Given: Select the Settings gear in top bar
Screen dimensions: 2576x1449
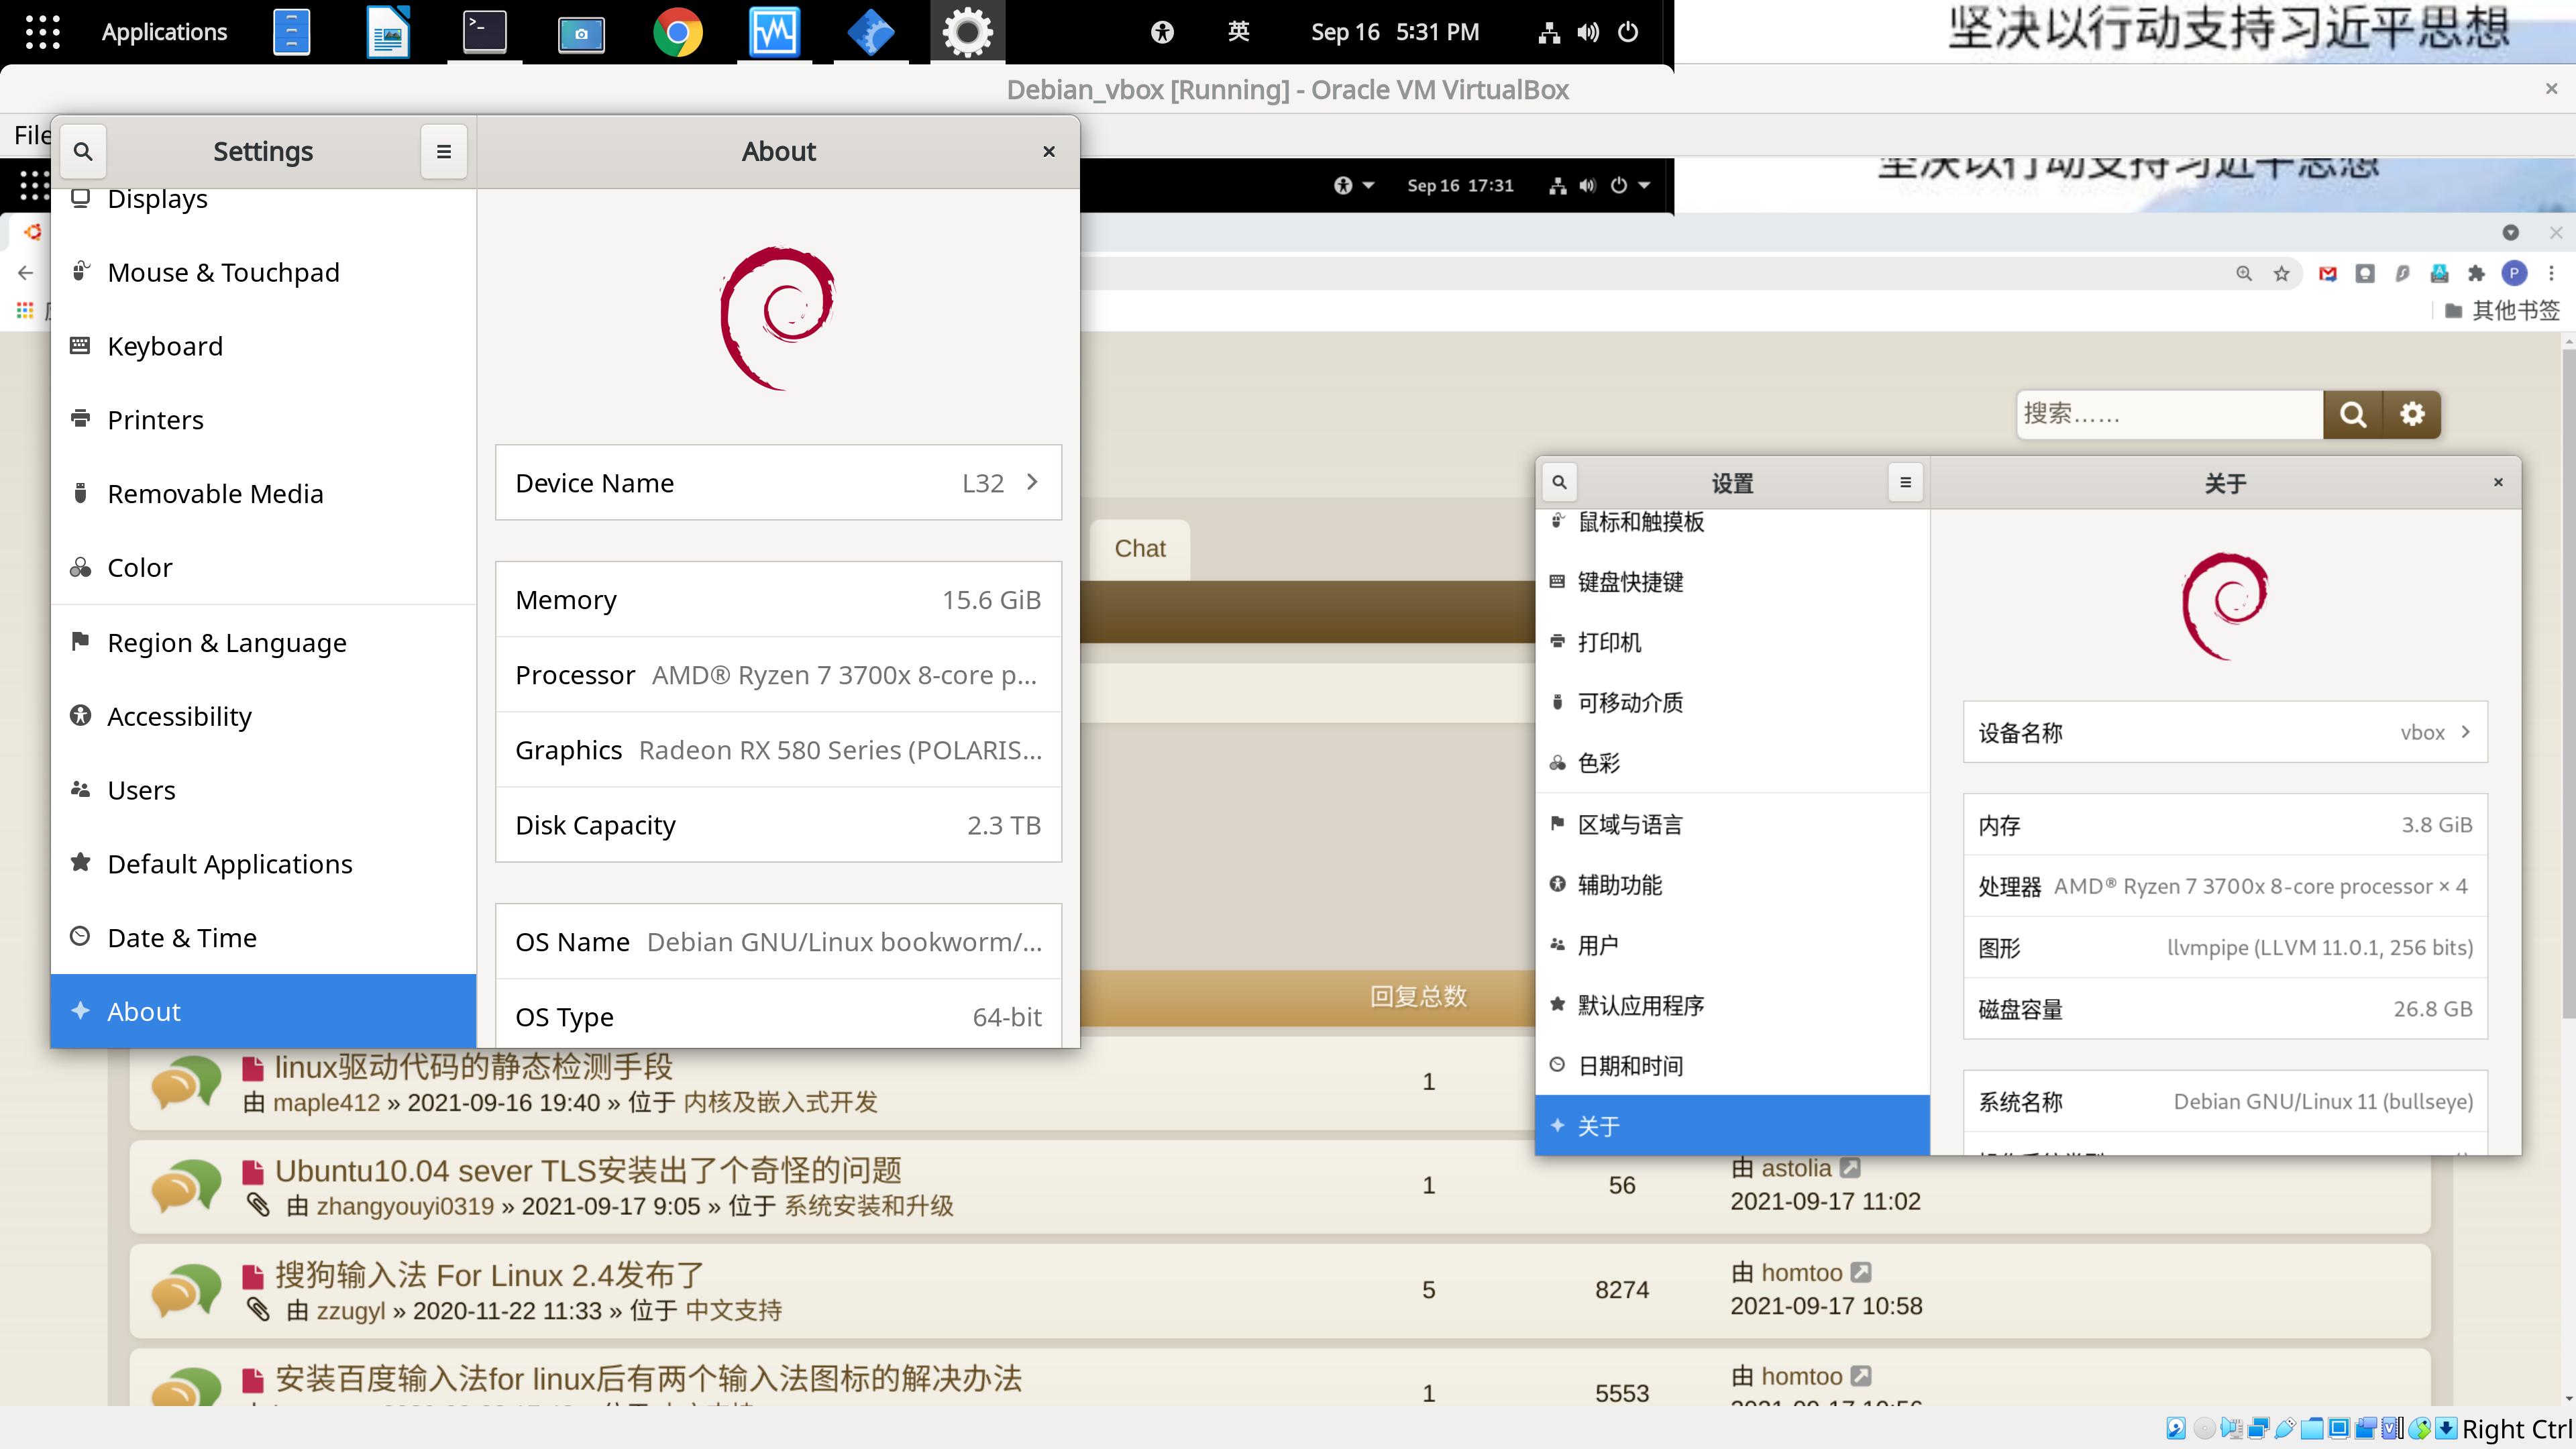Looking at the screenshot, I should (x=967, y=32).
